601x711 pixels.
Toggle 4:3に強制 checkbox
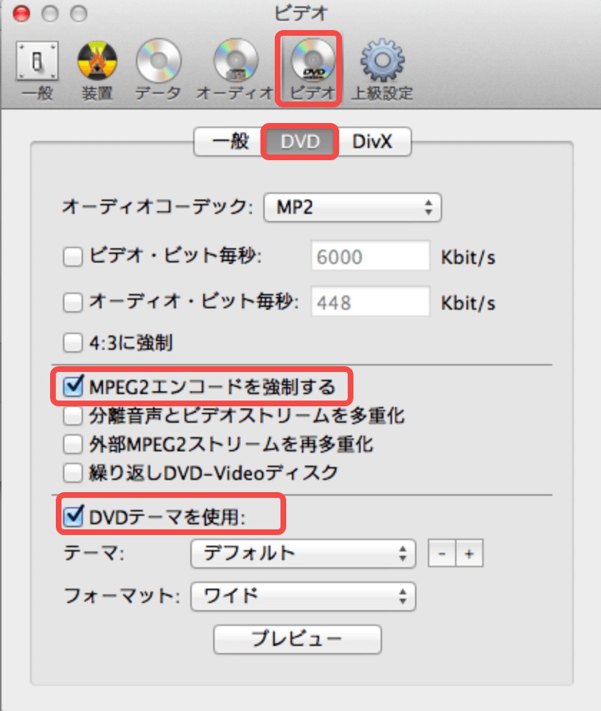72,343
